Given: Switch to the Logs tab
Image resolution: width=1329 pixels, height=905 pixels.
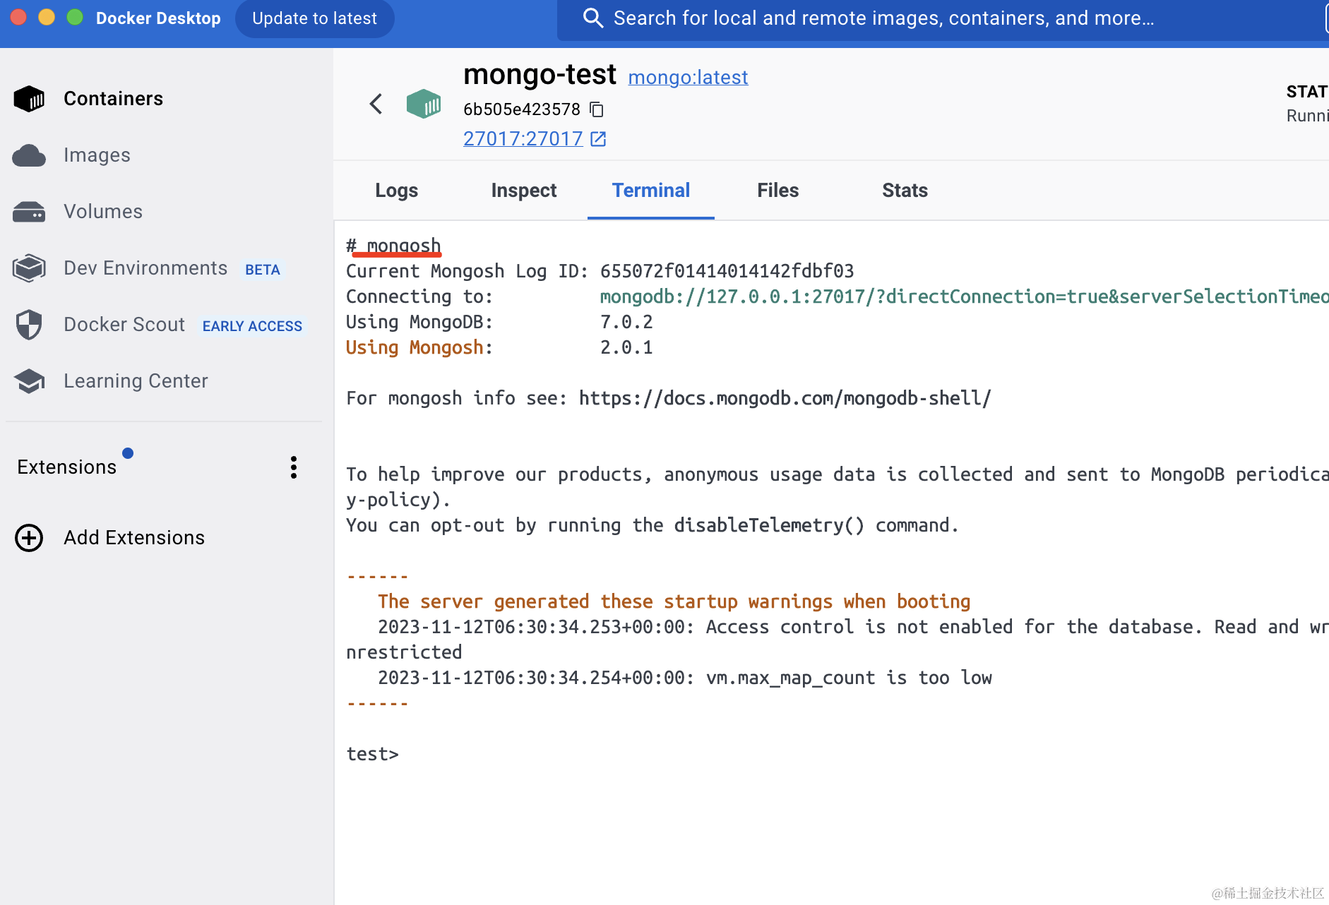Looking at the screenshot, I should click(396, 191).
